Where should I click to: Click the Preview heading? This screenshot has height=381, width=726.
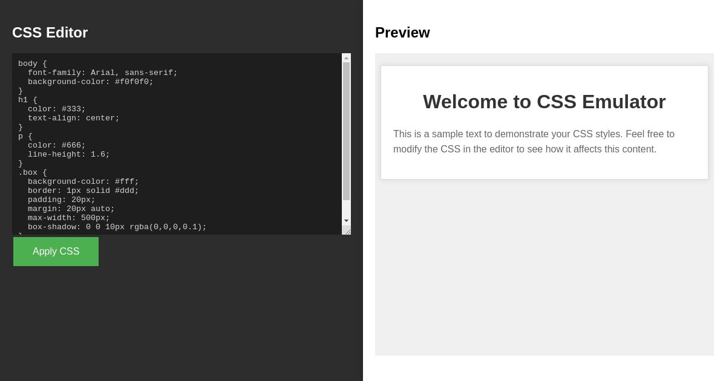click(402, 33)
